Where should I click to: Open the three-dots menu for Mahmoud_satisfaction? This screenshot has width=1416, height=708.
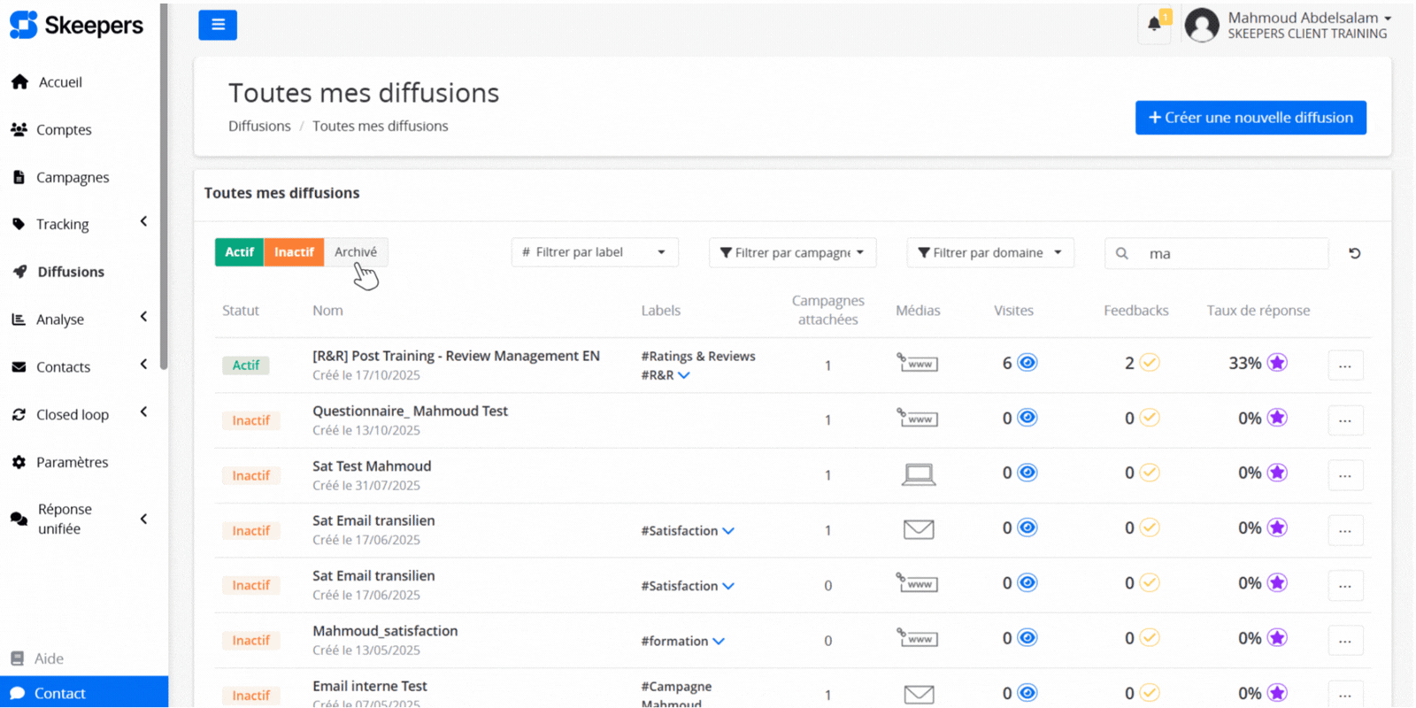point(1344,640)
